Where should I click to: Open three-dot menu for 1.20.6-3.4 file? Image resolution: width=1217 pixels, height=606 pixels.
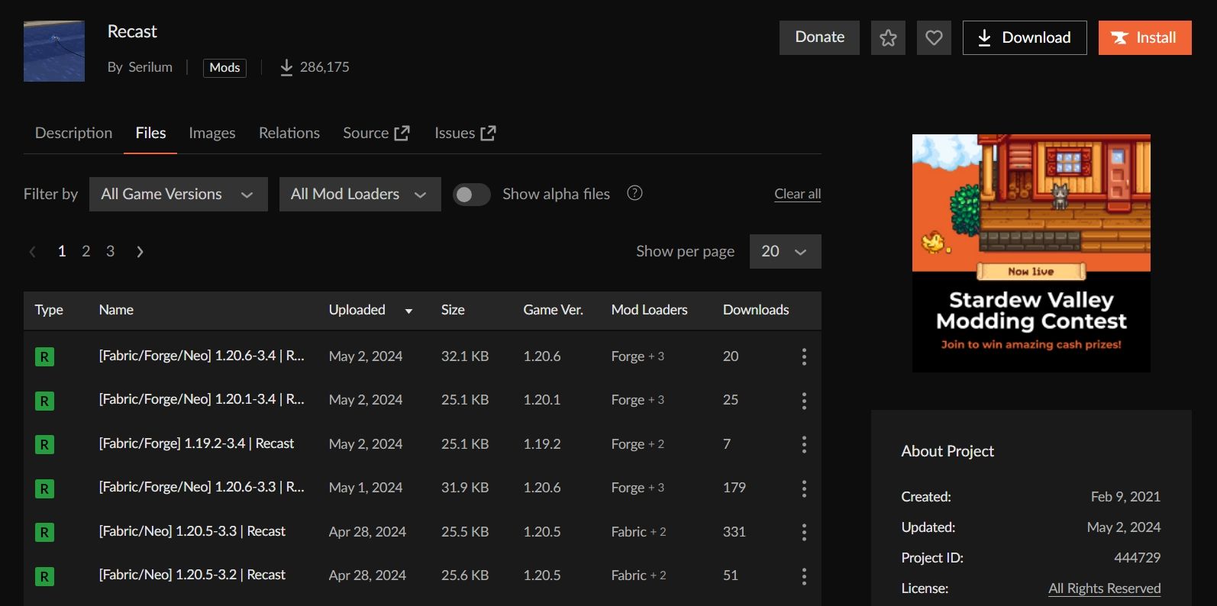(x=804, y=356)
